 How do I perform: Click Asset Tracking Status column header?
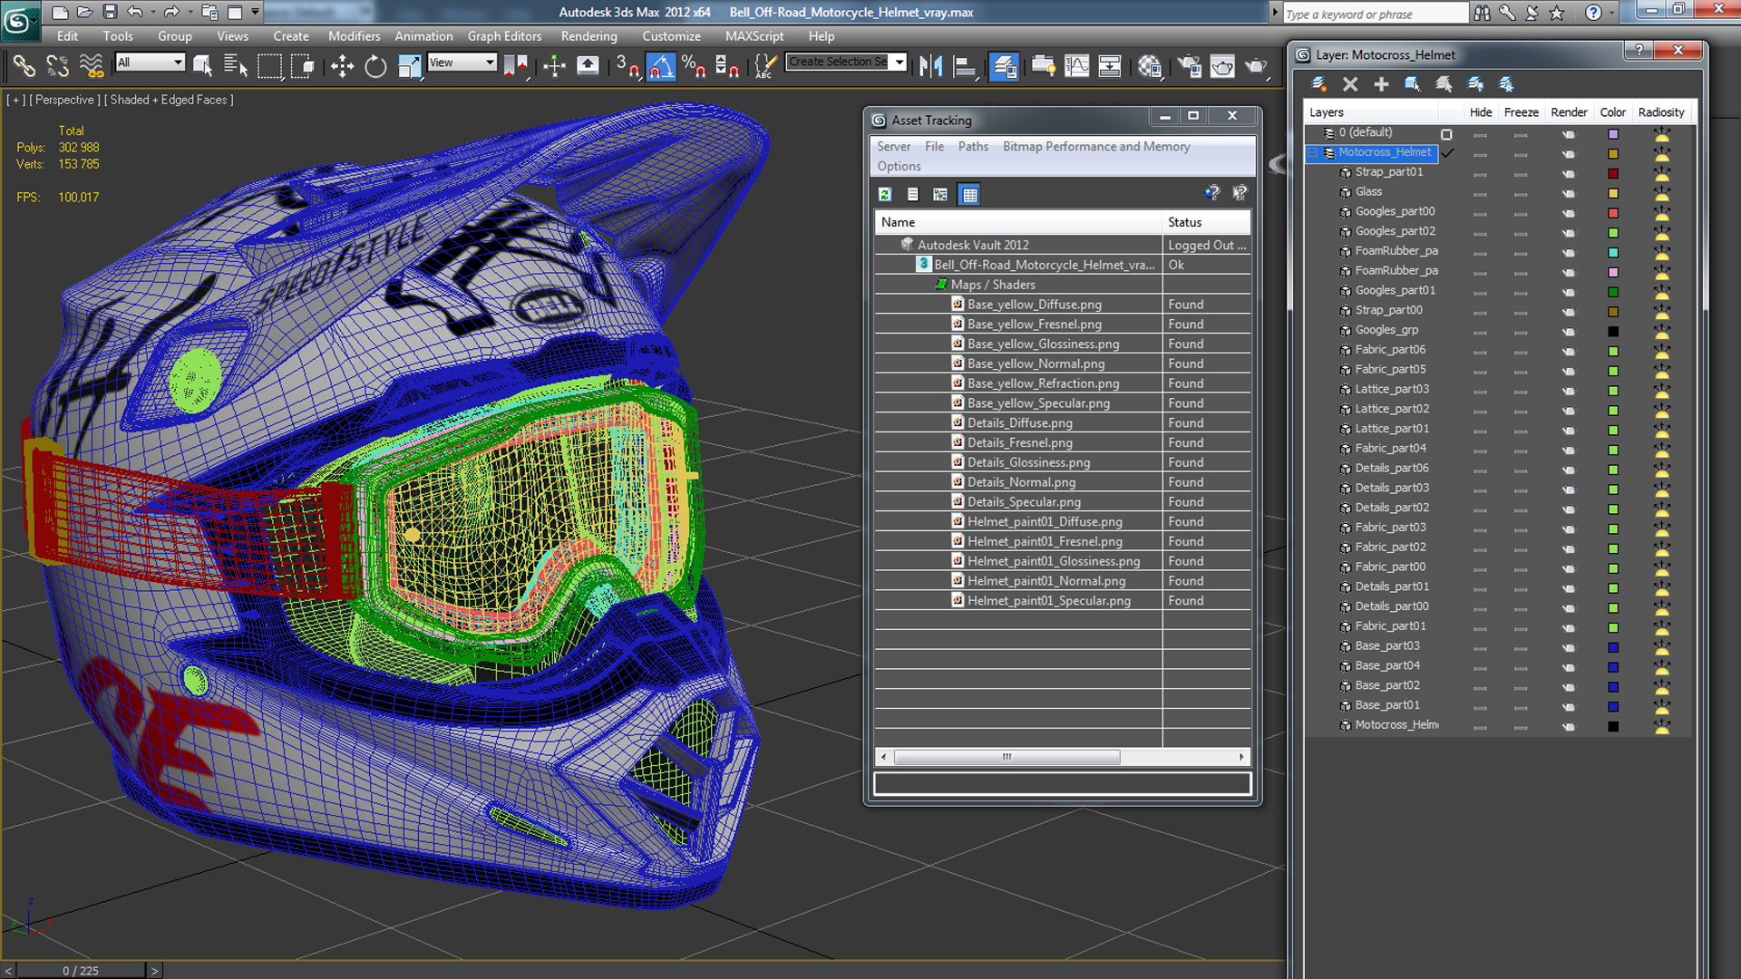1206,222
